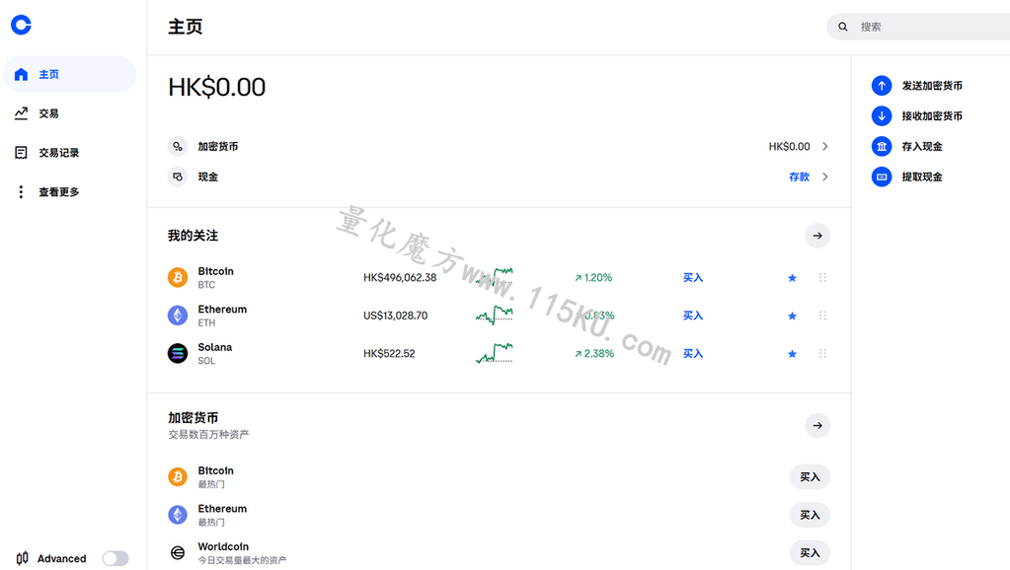
Task: Click the three-dots more icon
Action: pyautogui.click(x=22, y=191)
